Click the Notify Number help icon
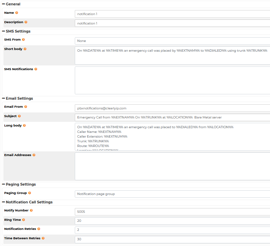 pos(32,210)
